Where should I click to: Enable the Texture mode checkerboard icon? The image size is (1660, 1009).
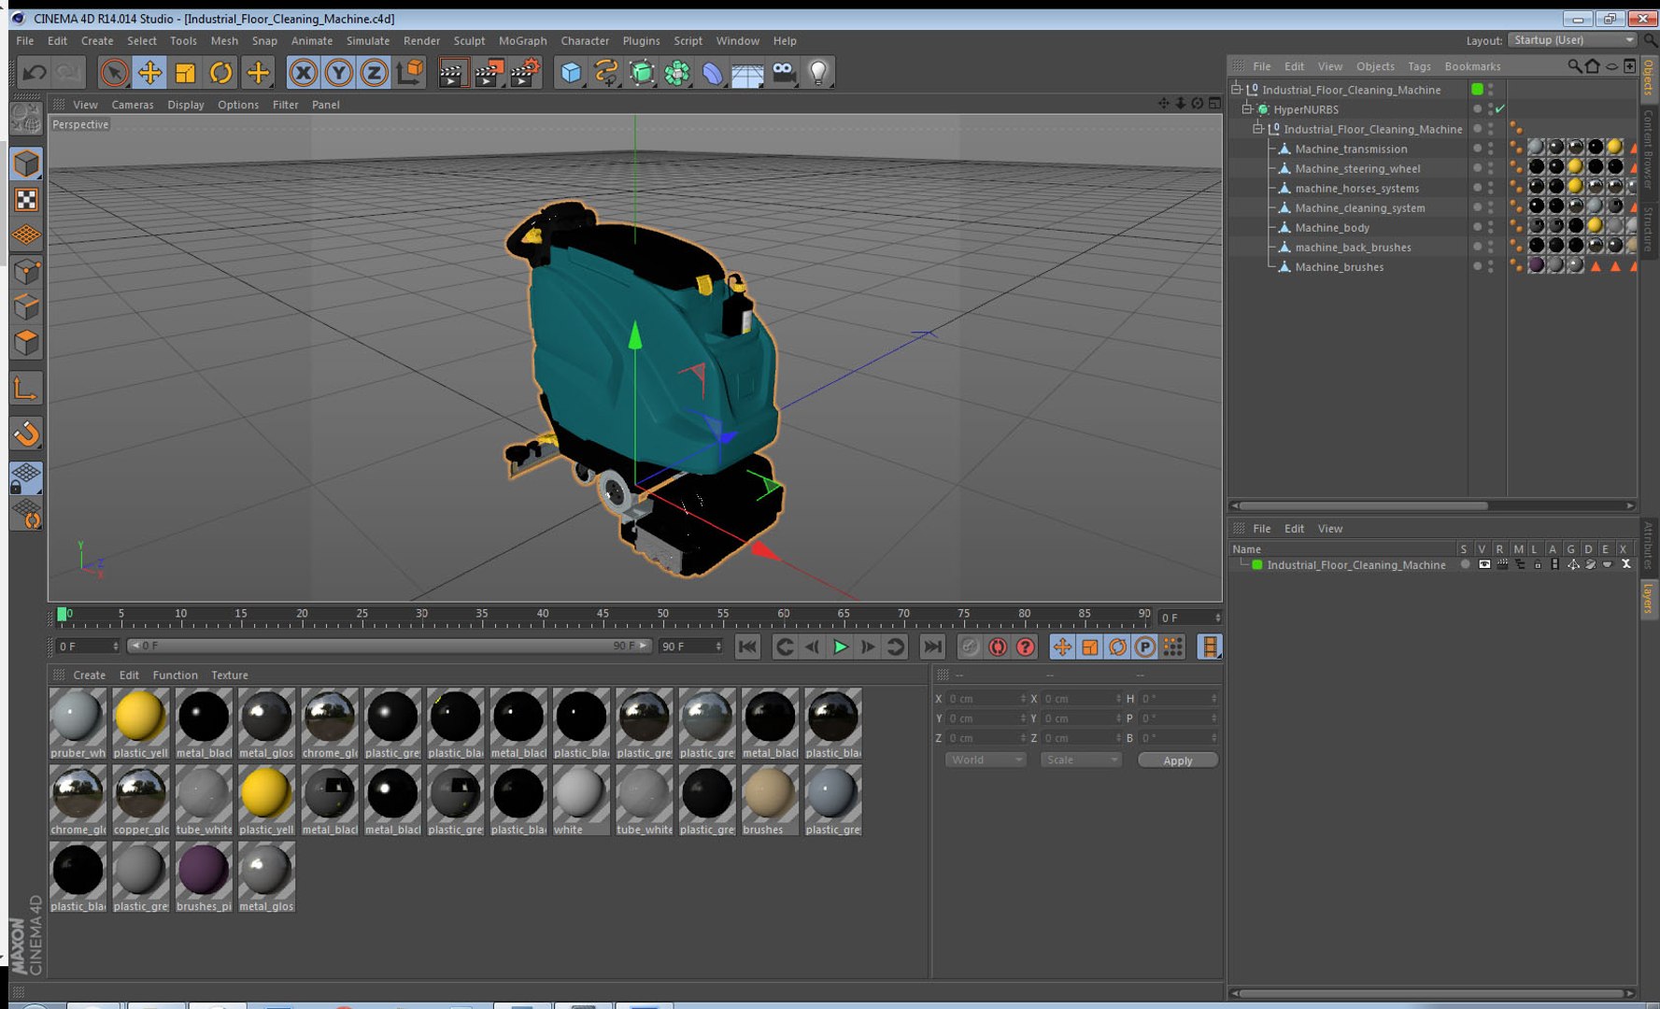click(26, 200)
